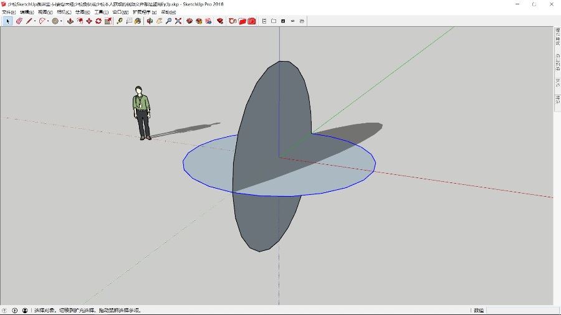The width and height of the screenshot is (561, 315).
Task: Open Extension Warehouse icon
Action: [x=199, y=21]
